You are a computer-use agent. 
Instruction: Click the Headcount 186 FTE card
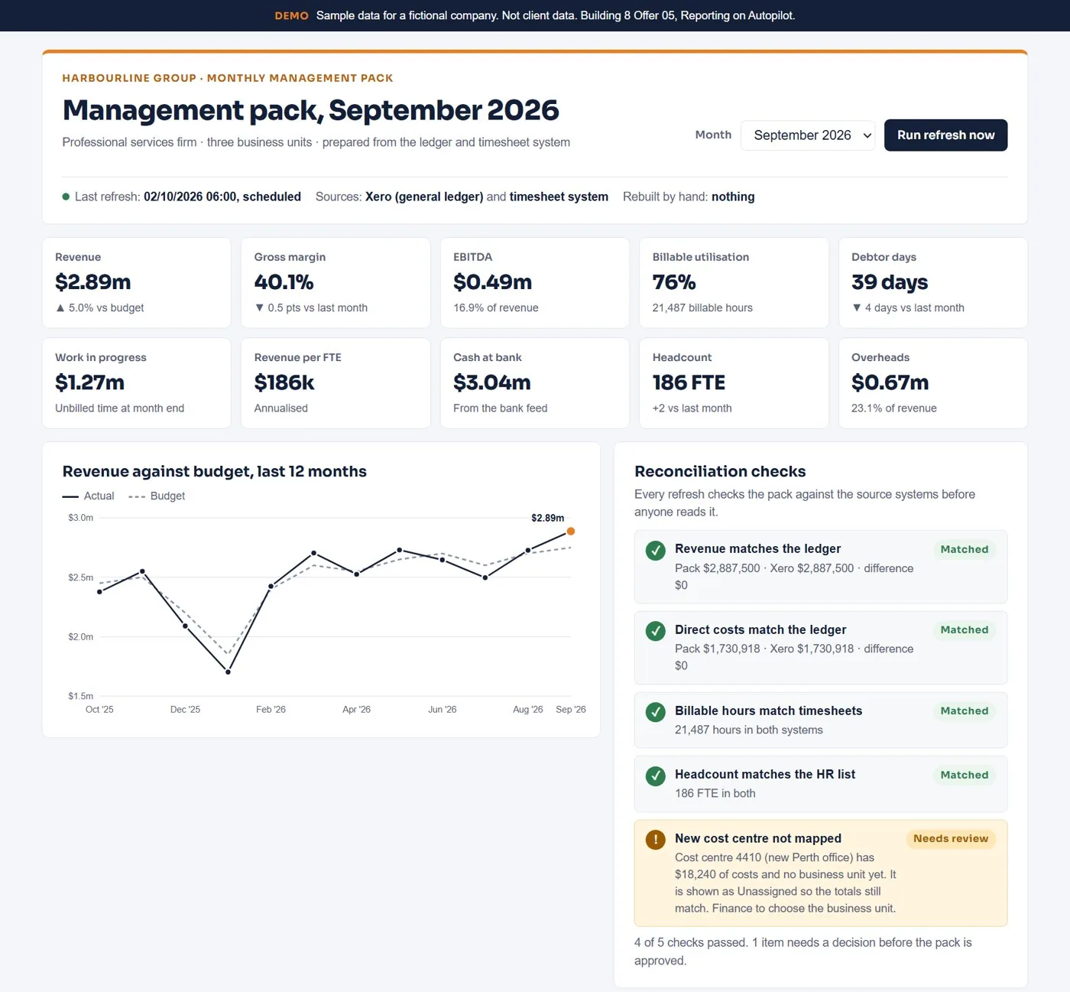point(734,383)
